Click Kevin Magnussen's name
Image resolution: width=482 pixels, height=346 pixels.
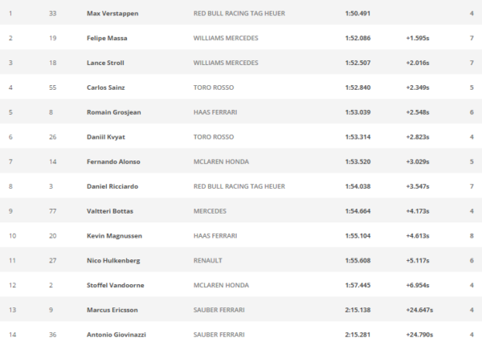click(x=115, y=236)
